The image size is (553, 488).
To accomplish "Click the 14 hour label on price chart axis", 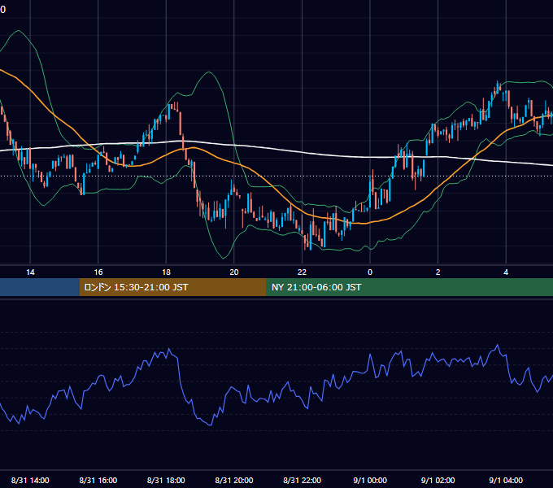I will [30, 272].
